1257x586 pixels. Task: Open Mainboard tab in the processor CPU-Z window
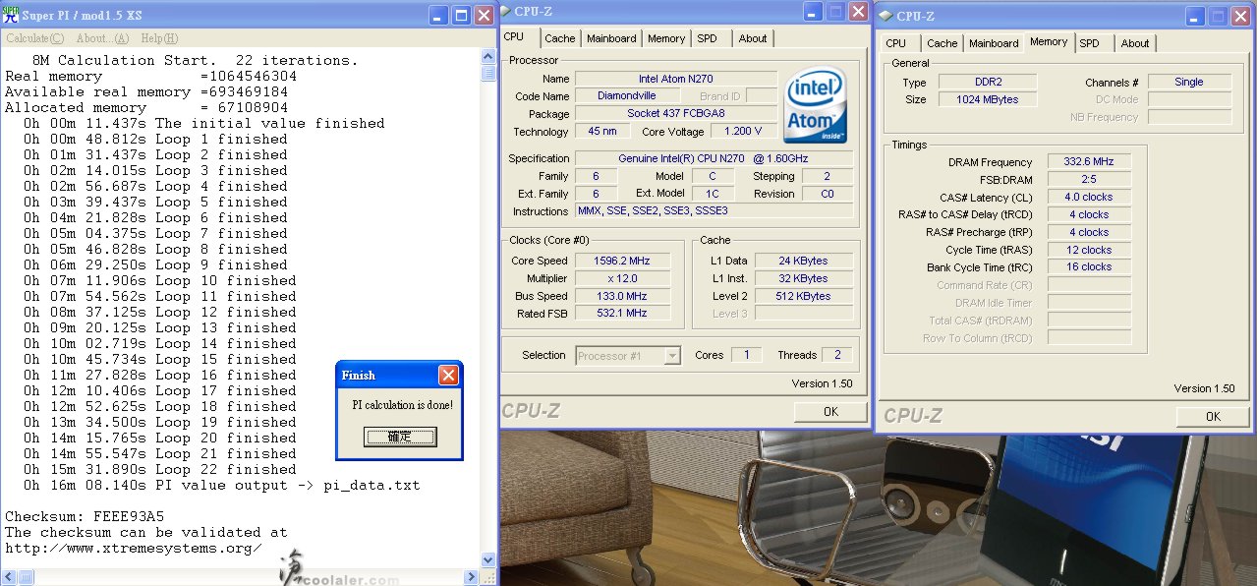pyautogui.click(x=611, y=38)
